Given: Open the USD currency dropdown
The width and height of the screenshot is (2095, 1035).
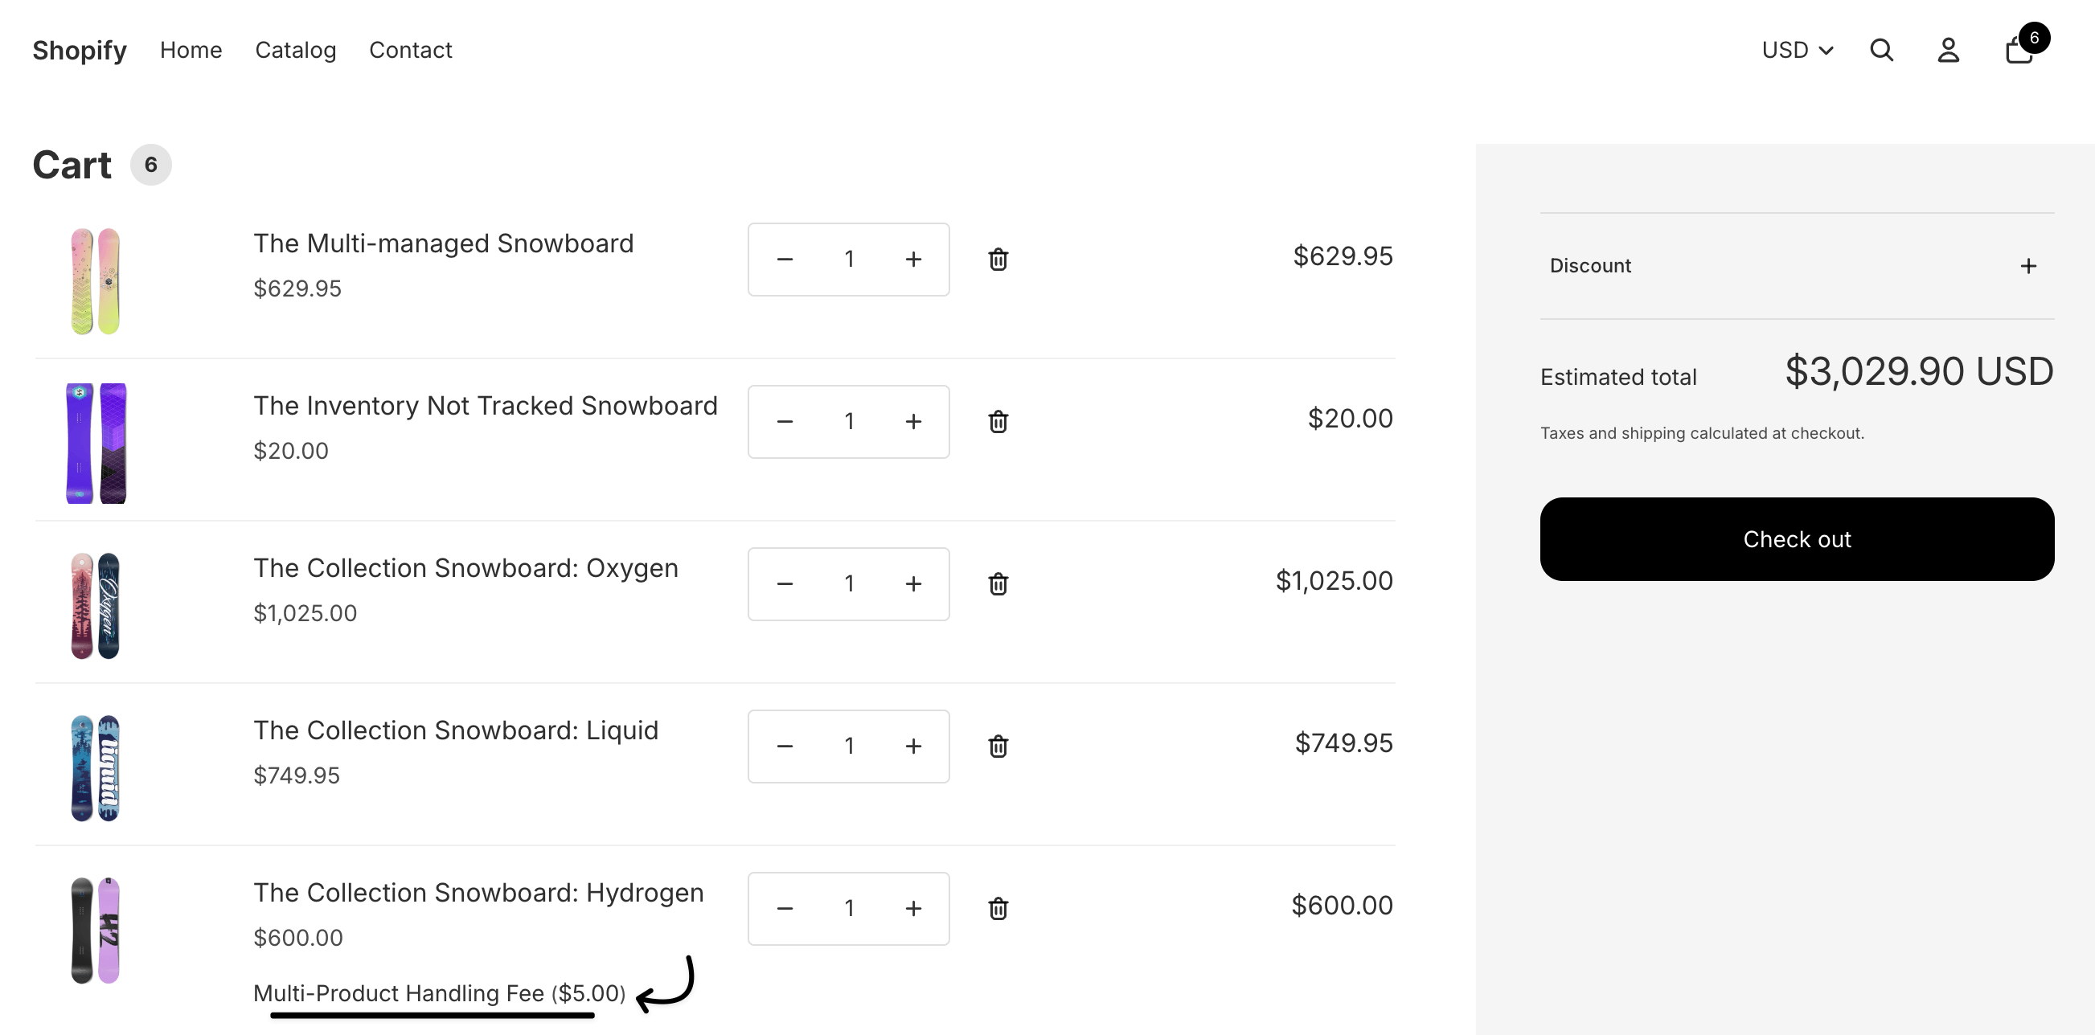Looking at the screenshot, I should pyautogui.click(x=1797, y=51).
